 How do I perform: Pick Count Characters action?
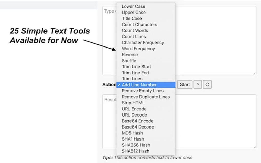tap(139, 25)
